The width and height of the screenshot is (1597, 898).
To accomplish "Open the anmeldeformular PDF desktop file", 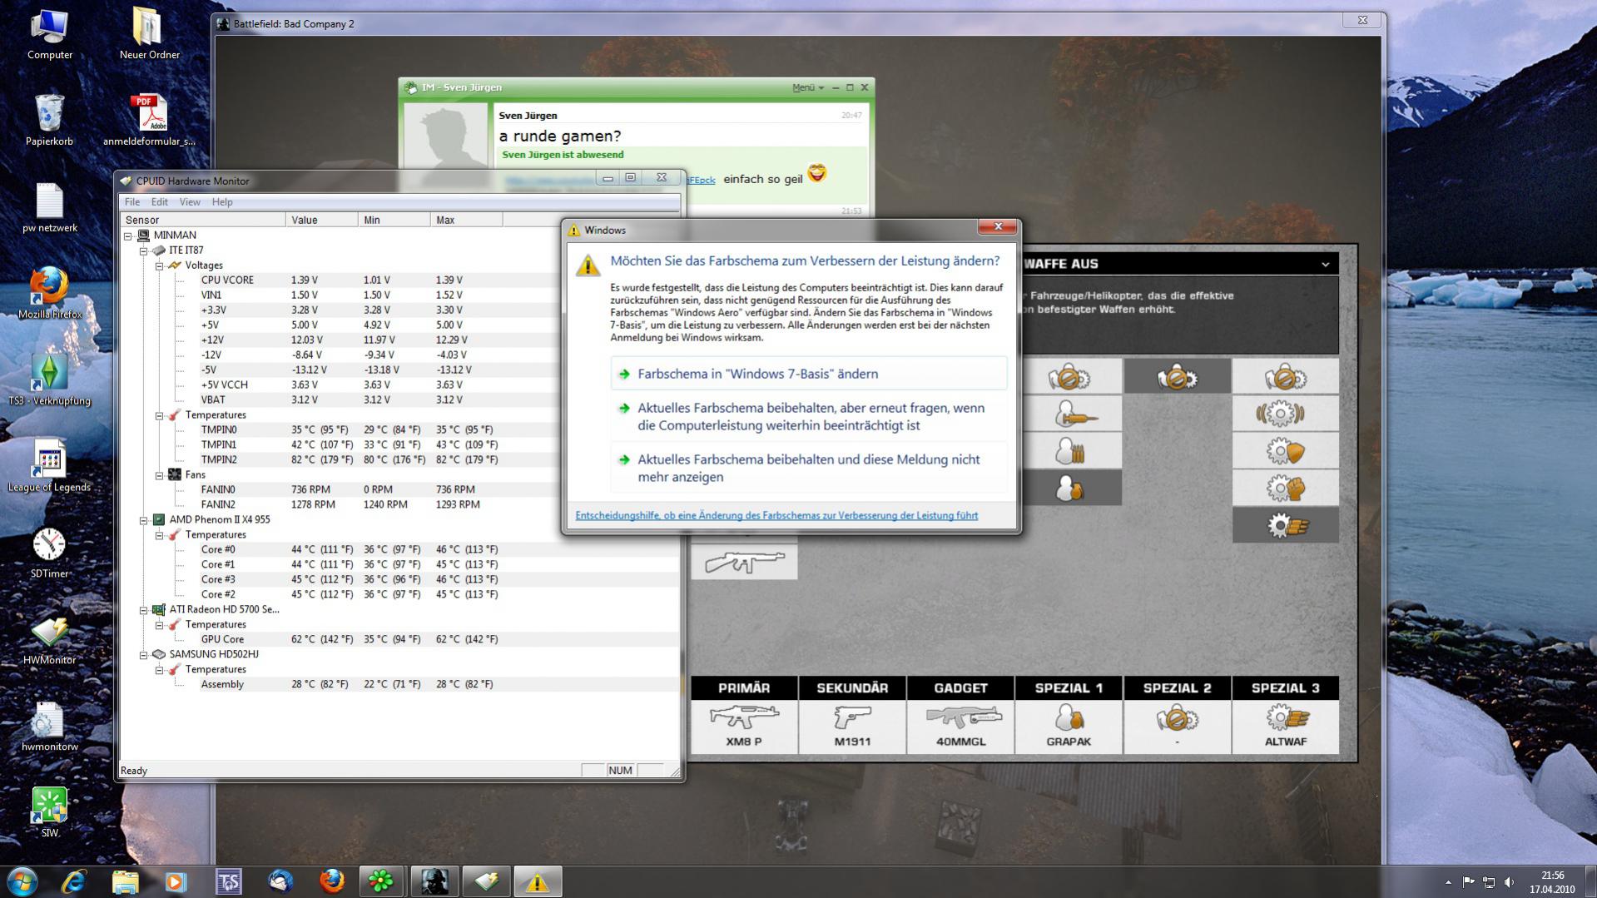I will click(x=149, y=121).
